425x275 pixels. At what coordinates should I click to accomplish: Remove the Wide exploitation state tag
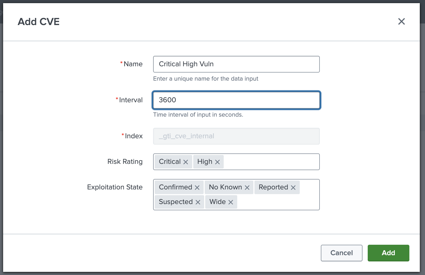[231, 202]
